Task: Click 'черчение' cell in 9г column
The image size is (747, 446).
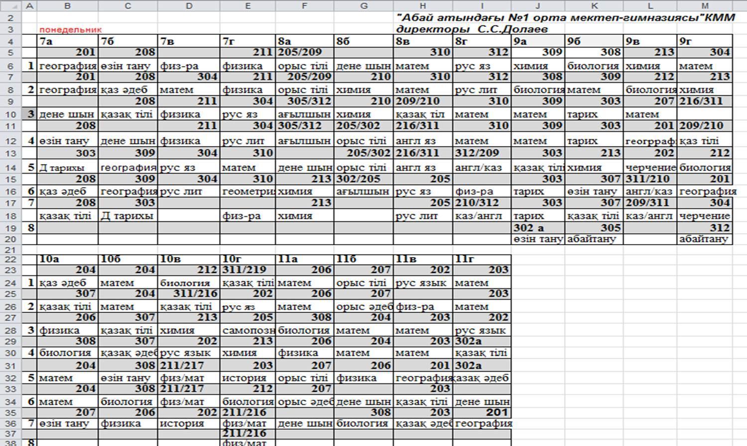Action: pyautogui.click(x=705, y=216)
